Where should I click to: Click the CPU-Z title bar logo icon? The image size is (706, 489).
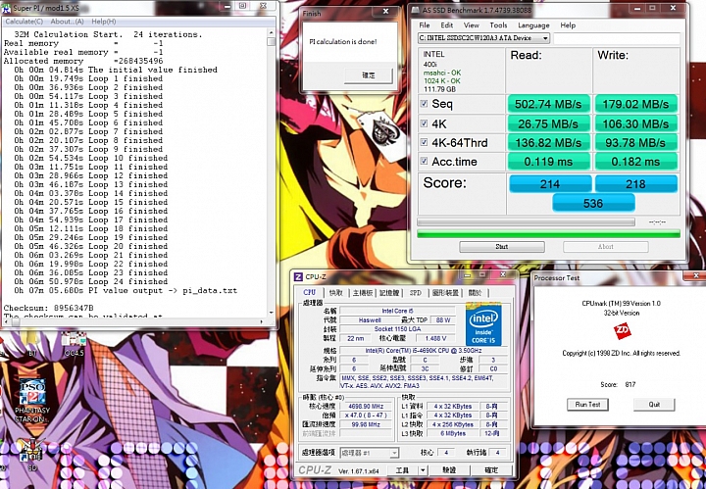pyautogui.click(x=298, y=276)
